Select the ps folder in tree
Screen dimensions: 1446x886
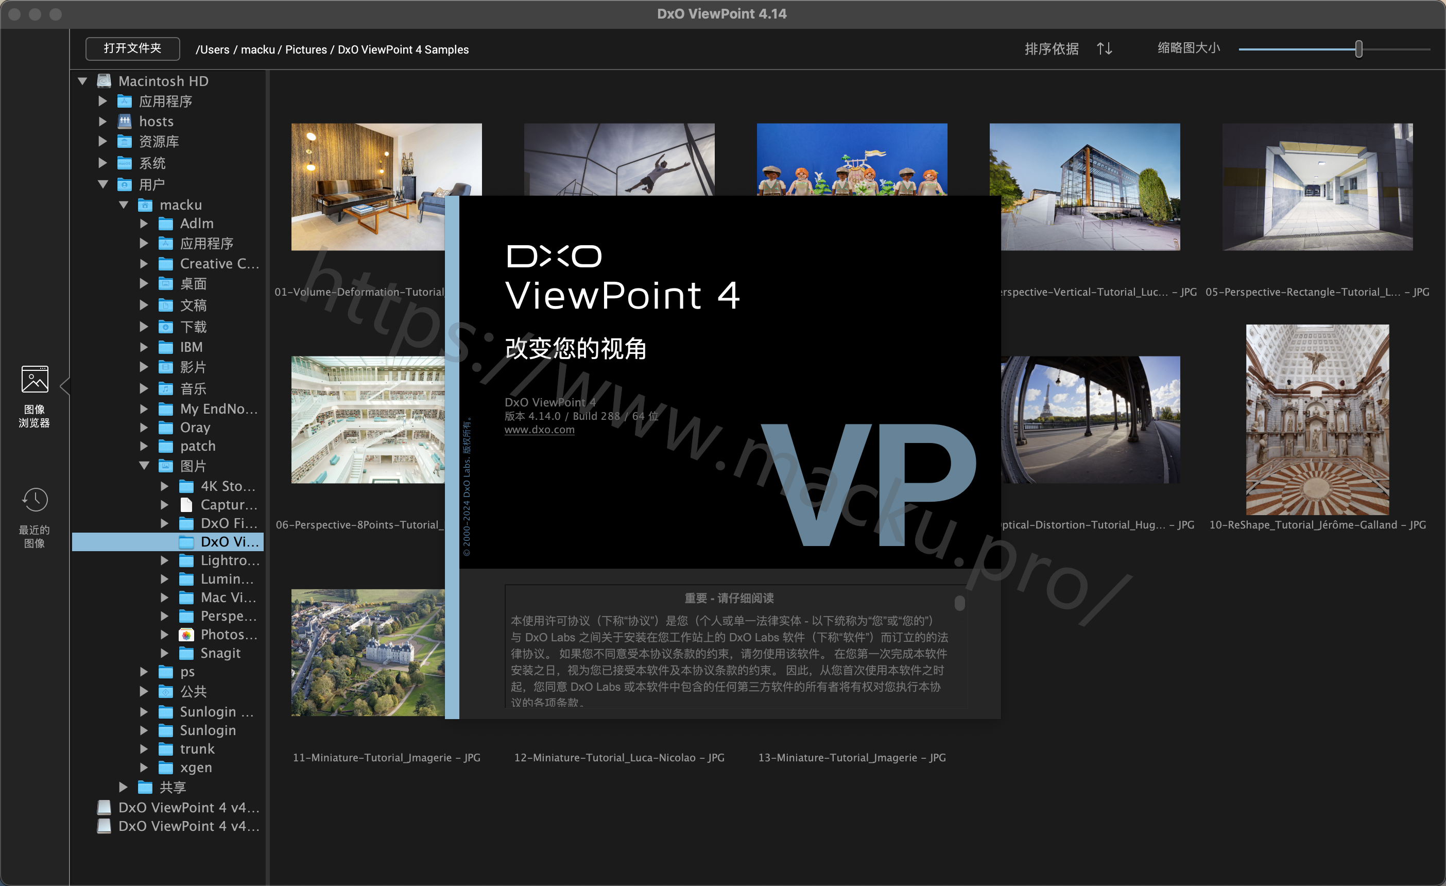pos(187,672)
